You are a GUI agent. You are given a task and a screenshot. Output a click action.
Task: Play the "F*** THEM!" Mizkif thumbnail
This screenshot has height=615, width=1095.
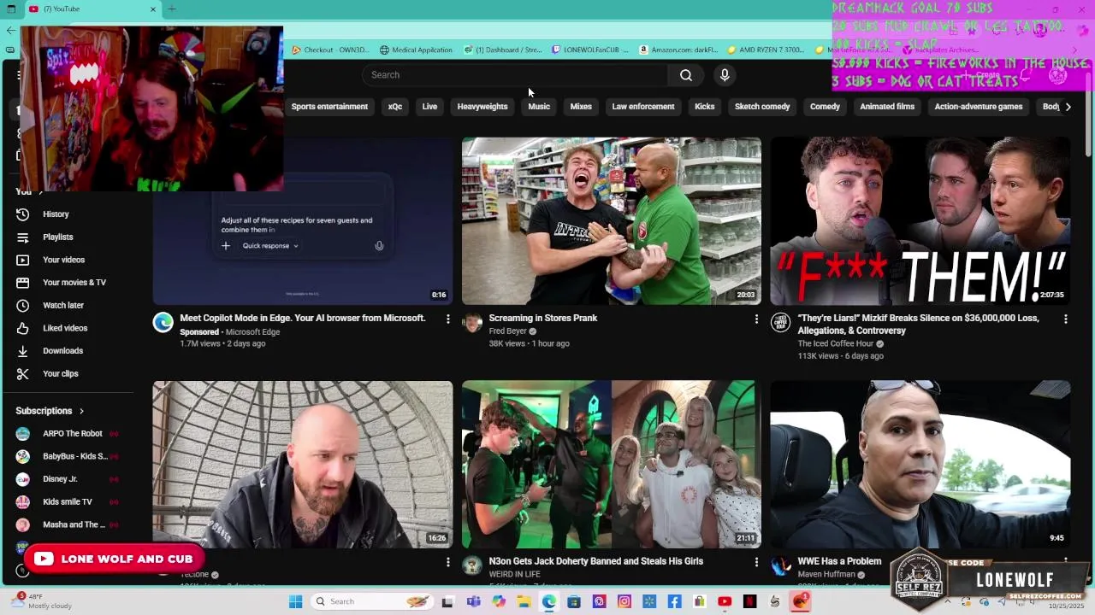(x=920, y=221)
